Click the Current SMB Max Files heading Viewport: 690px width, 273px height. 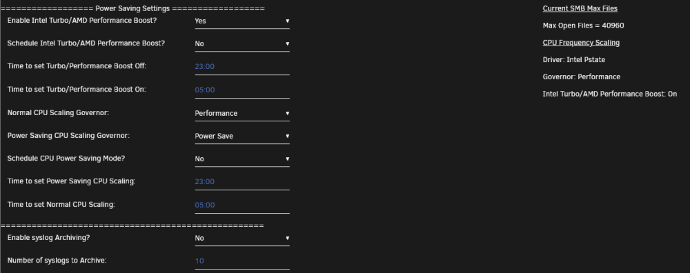[580, 8]
